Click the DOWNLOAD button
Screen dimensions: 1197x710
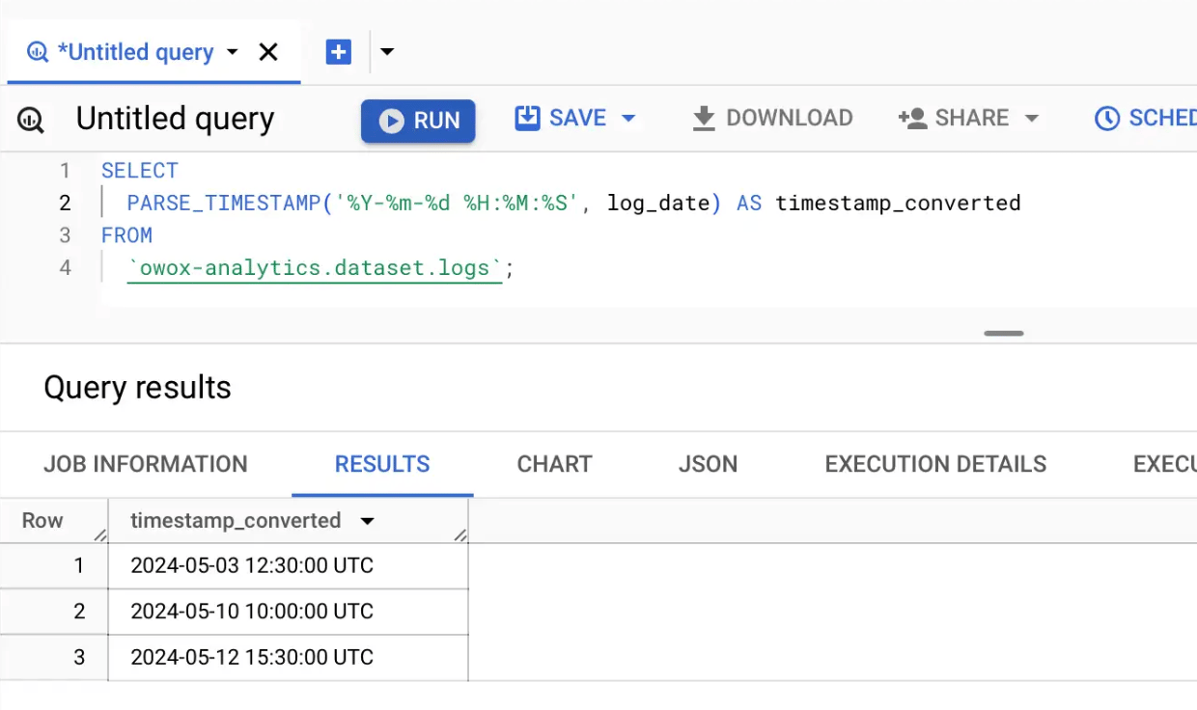click(772, 118)
